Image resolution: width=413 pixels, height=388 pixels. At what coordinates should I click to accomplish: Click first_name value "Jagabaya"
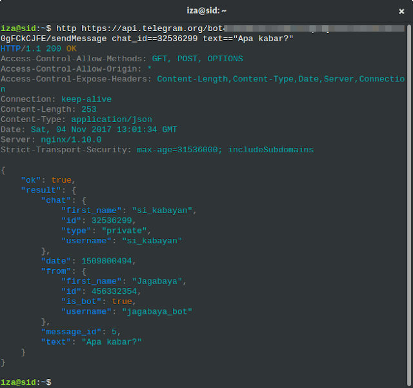pos(157,281)
